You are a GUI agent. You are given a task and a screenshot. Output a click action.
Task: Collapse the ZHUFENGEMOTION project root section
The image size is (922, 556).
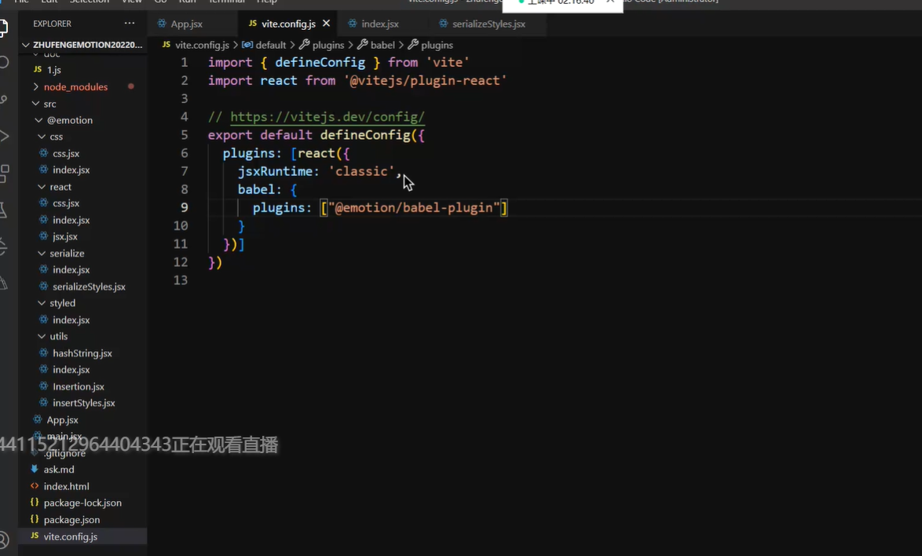pyautogui.click(x=87, y=45)
